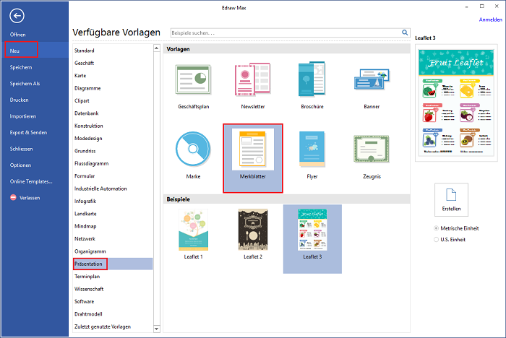
Task: Select the Metrische Einheit radio button
Action: [437, 228]
